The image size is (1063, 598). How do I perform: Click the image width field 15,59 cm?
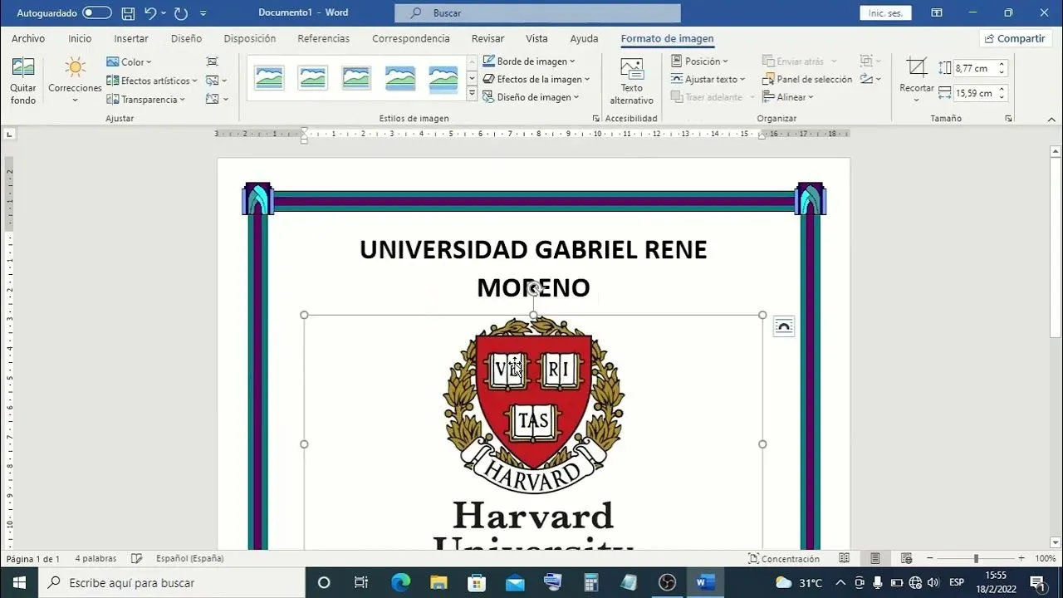point(973,93)
